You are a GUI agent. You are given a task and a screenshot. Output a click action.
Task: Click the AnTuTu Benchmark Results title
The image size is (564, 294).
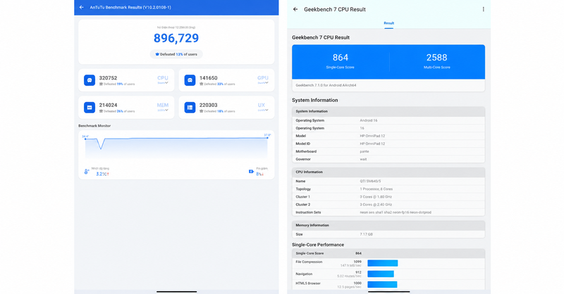coord(130,7)
